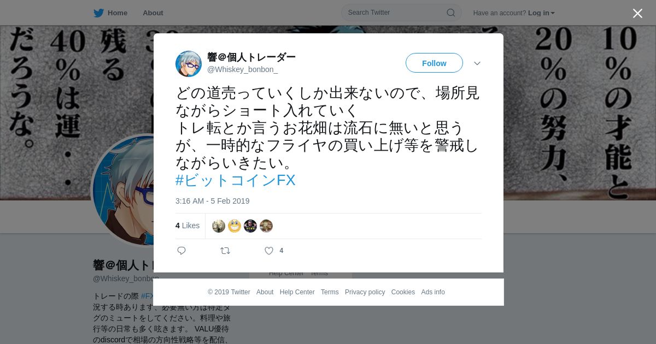Open the #ビットコインFX hashtag link

[236, 180]
